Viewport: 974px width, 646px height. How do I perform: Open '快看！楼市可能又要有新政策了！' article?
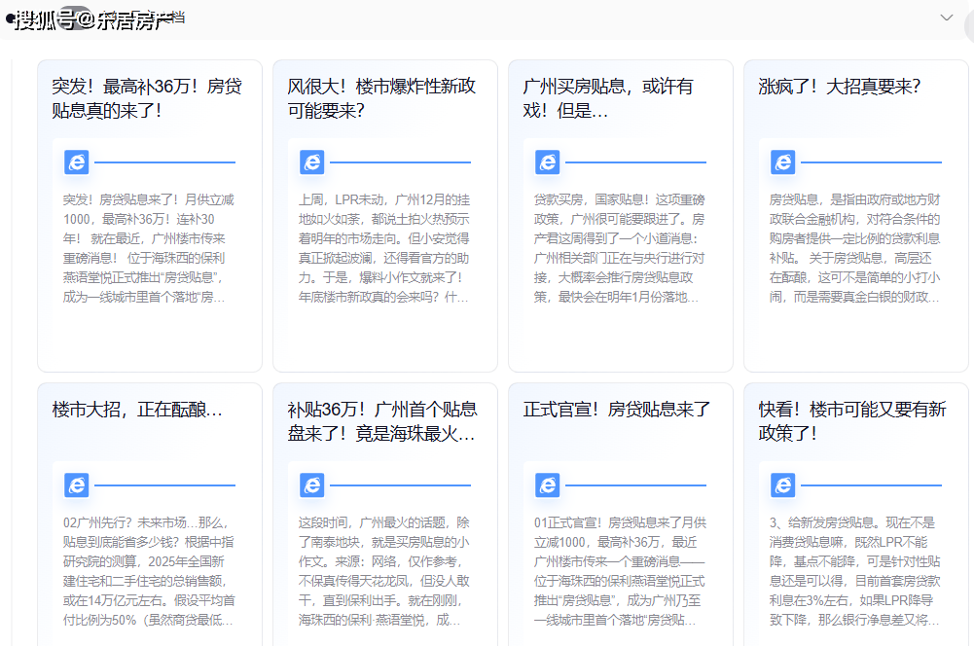point(852,421)
